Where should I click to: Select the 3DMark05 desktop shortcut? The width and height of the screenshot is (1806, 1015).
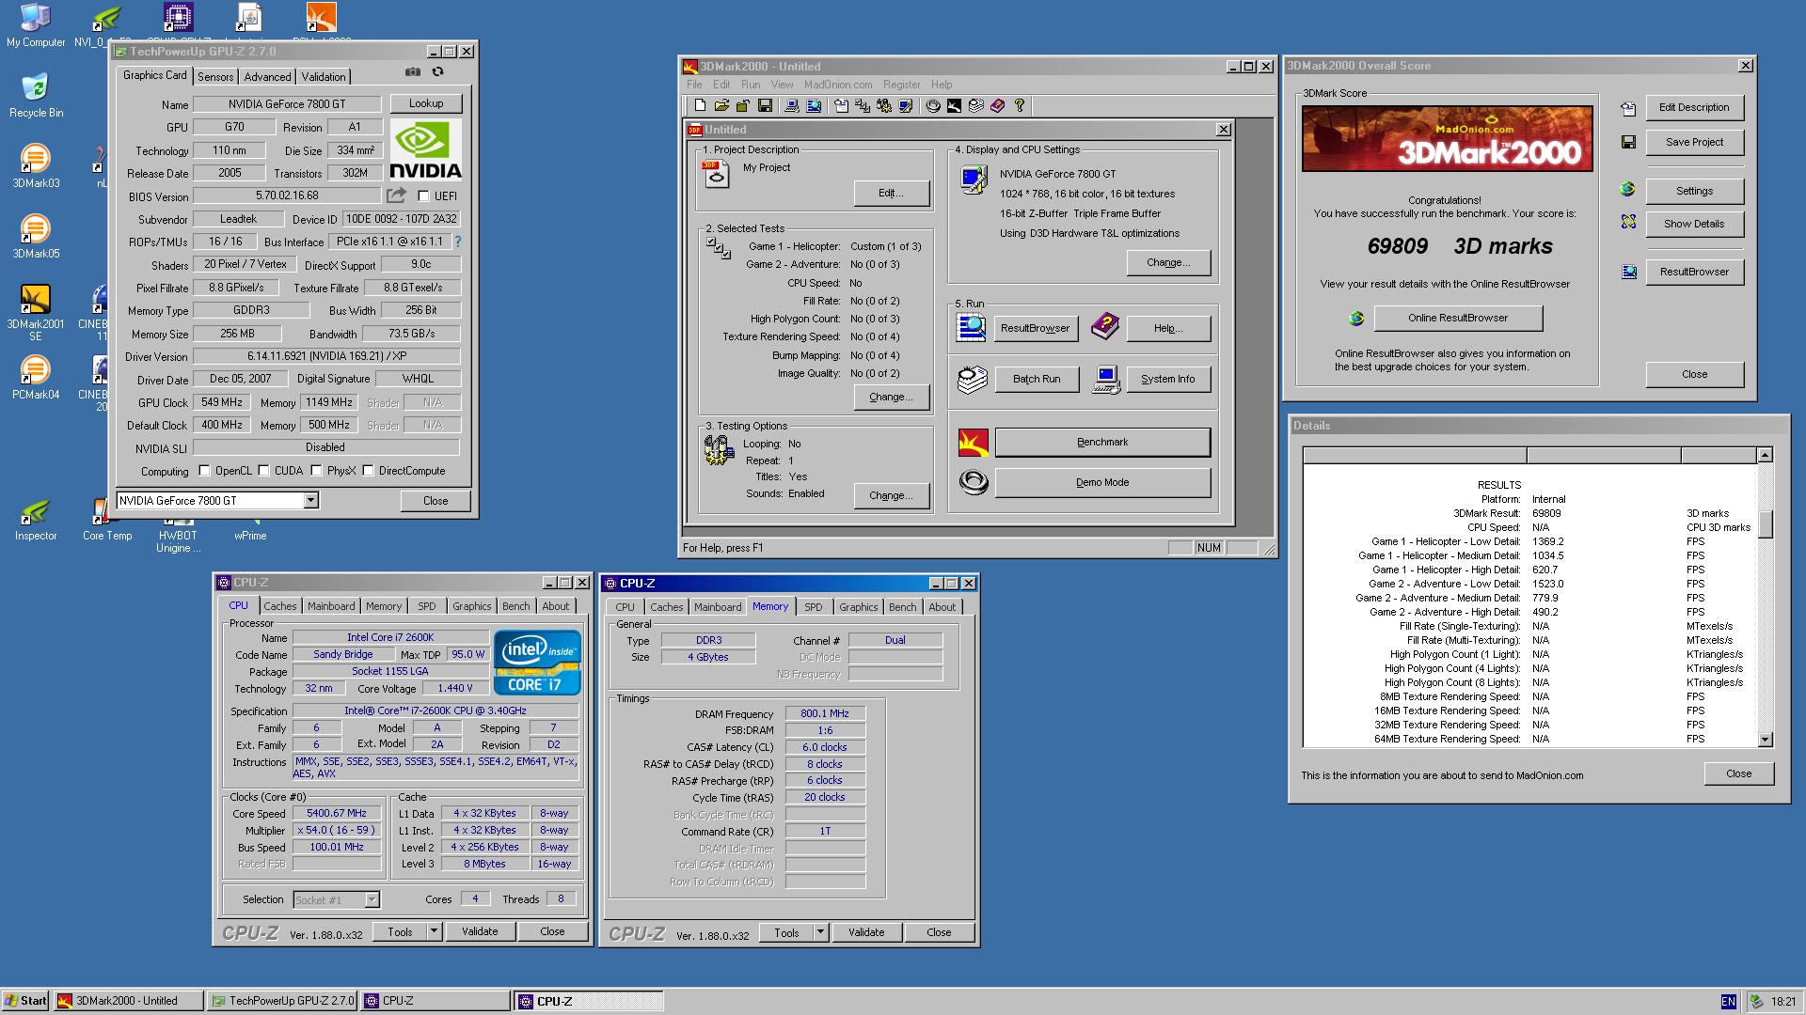point(36,237)
